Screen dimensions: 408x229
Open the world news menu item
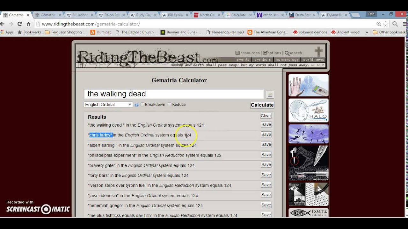313,59
